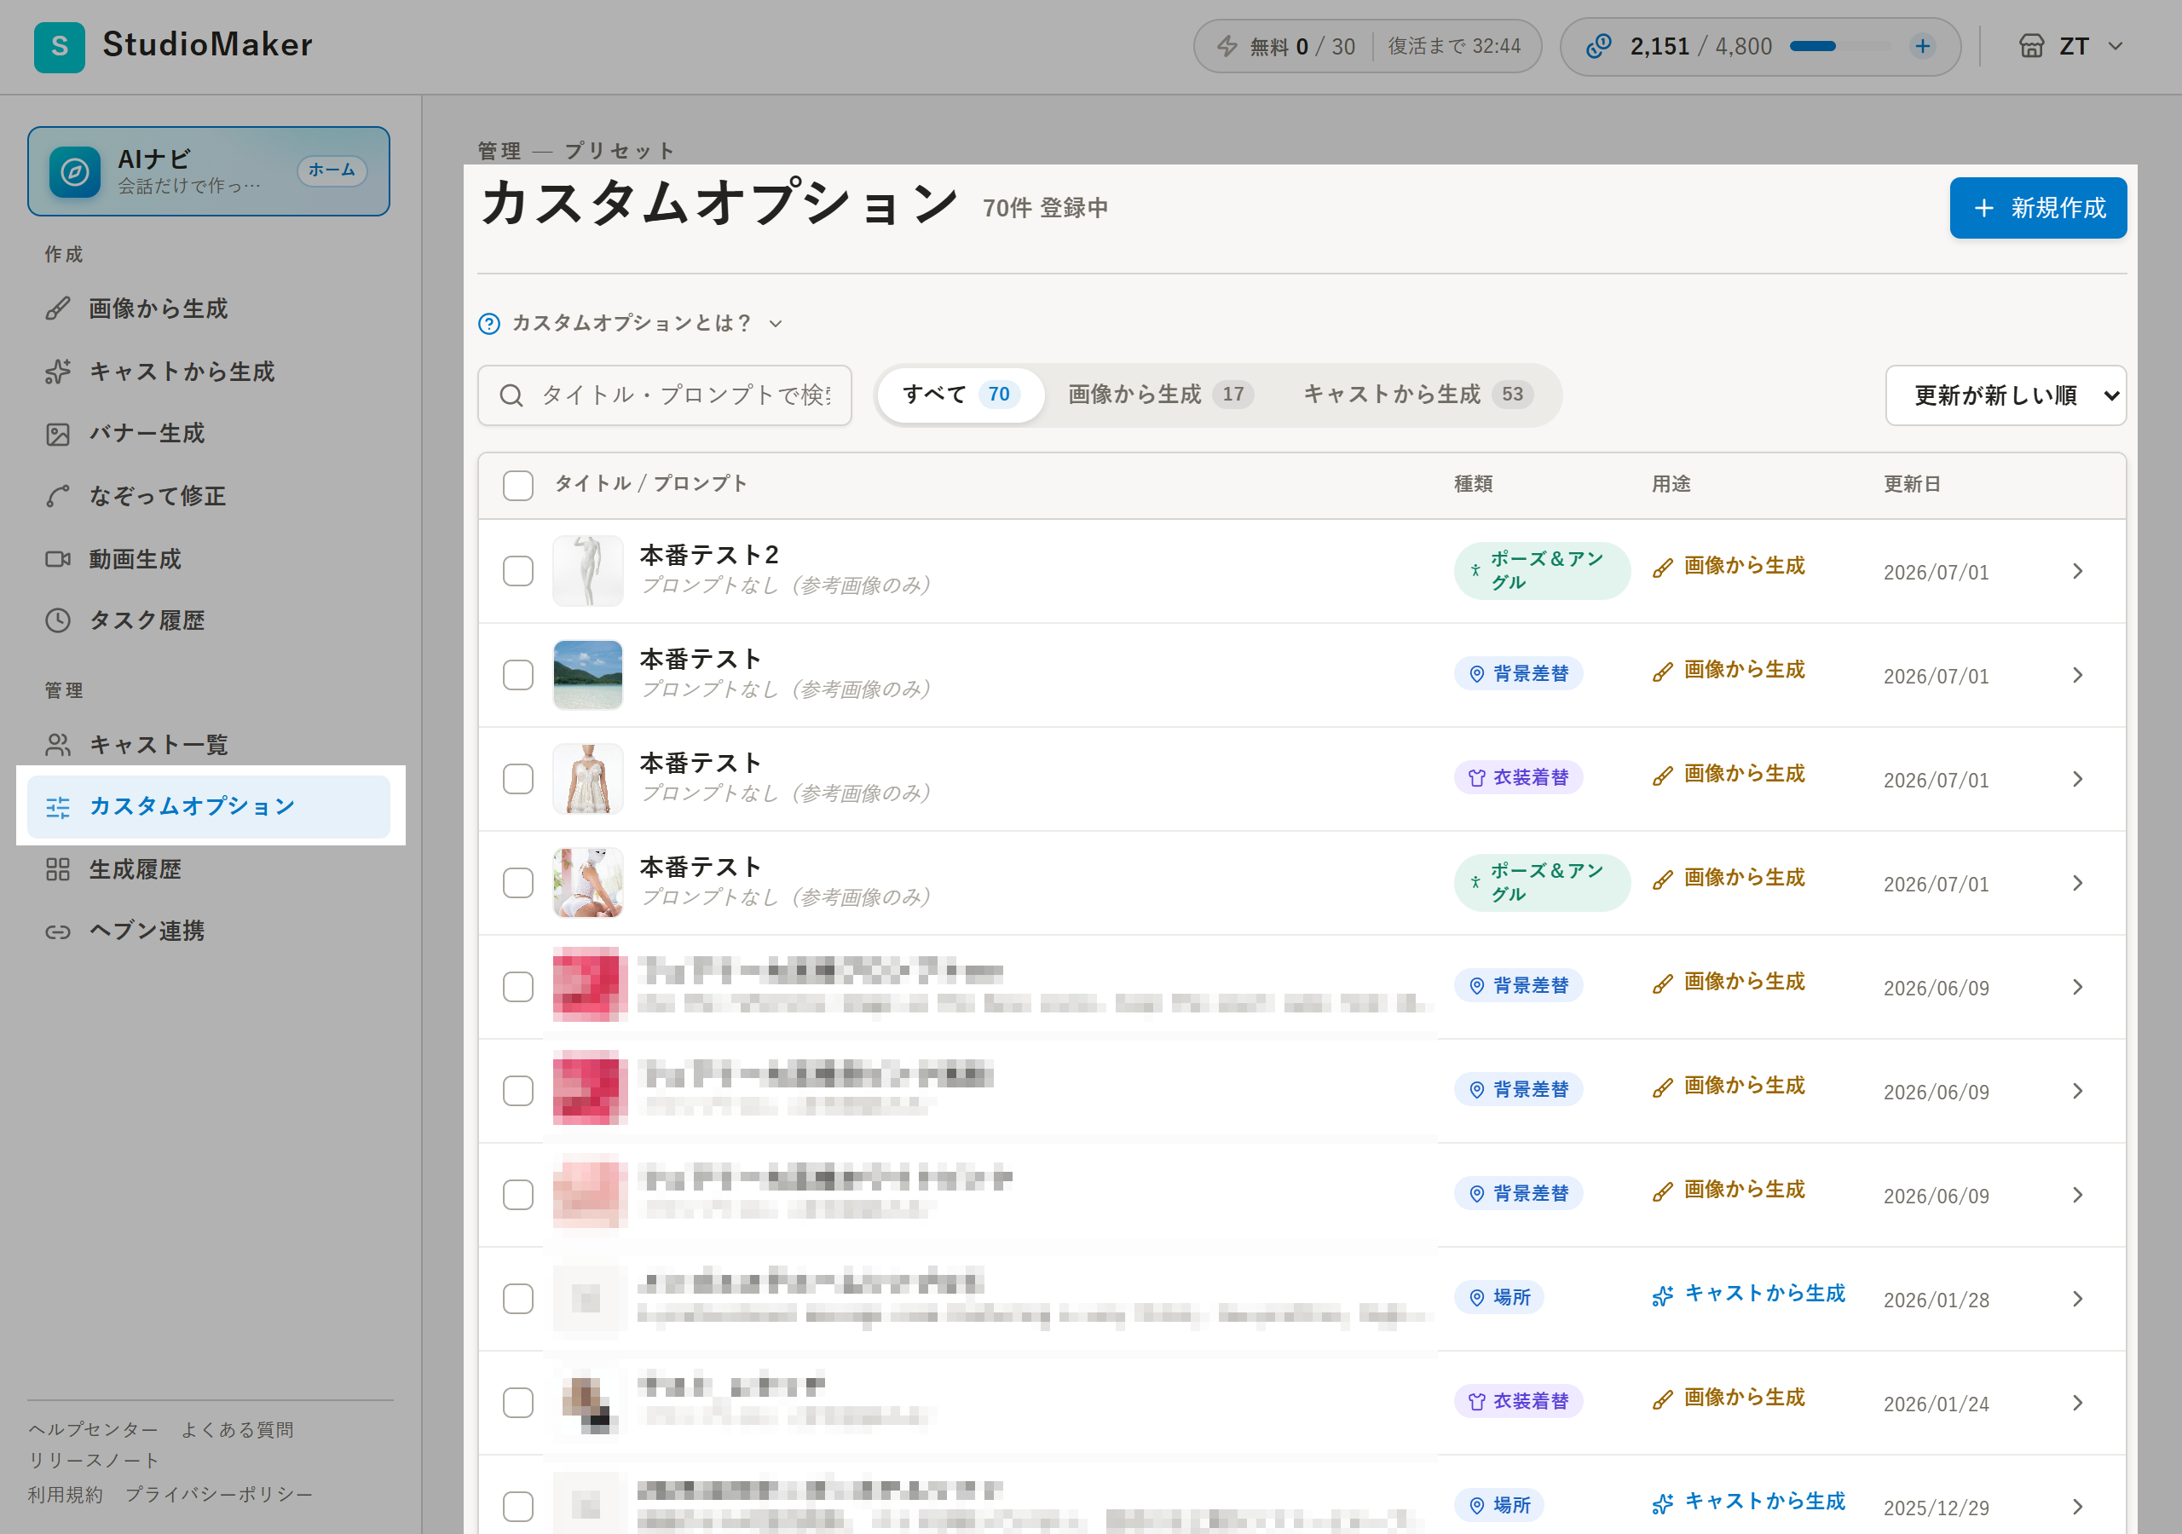This screenshot has width=2182, height=1534.
Task: Click the タイトル・プロンプト search field
Action: [664, 395]
